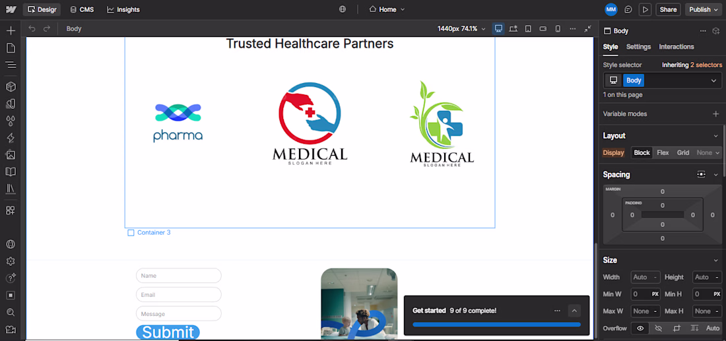Set overflow to Auto
726x341 pixels.
point(713,328)
